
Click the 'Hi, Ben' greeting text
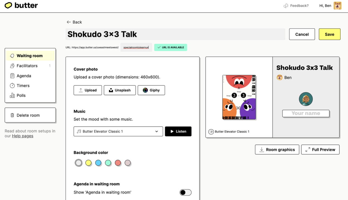coord(325,6)
